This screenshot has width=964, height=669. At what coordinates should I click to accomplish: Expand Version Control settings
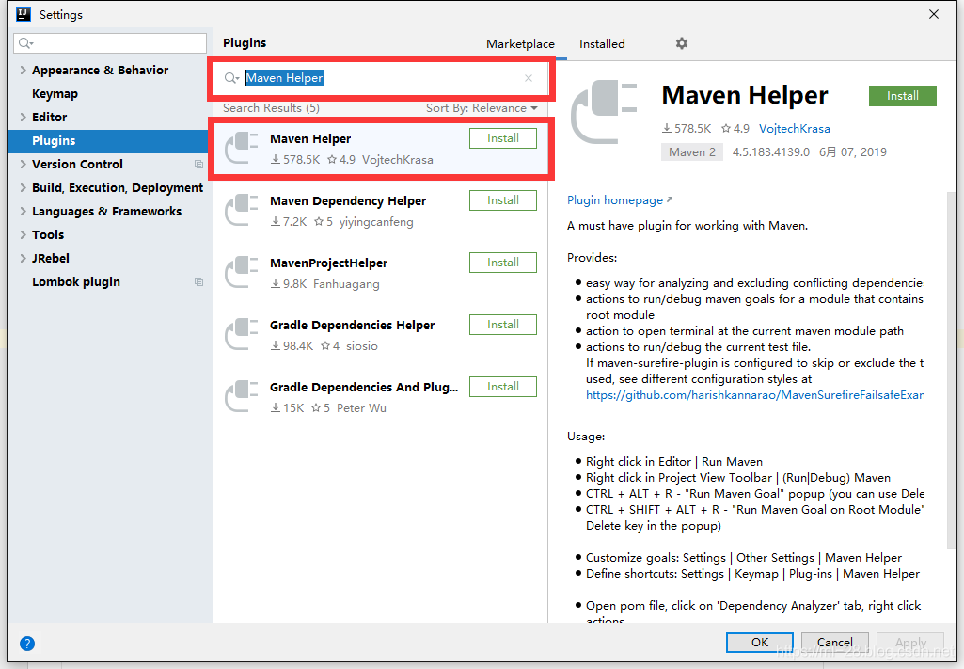23,164
